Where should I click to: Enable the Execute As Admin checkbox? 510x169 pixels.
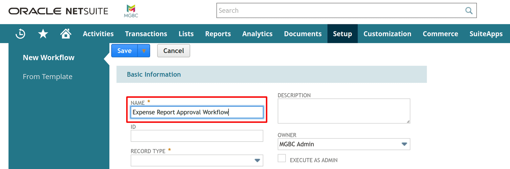click(x=282, y=158)
